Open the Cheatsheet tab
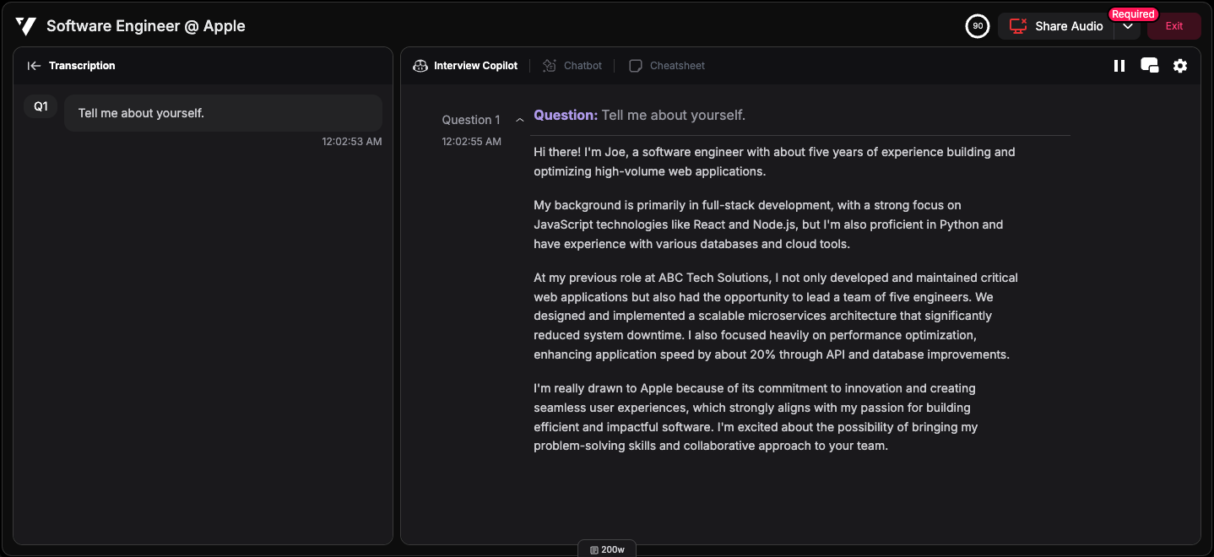Viewport: 1214px width, 557px height. point(667,66)
